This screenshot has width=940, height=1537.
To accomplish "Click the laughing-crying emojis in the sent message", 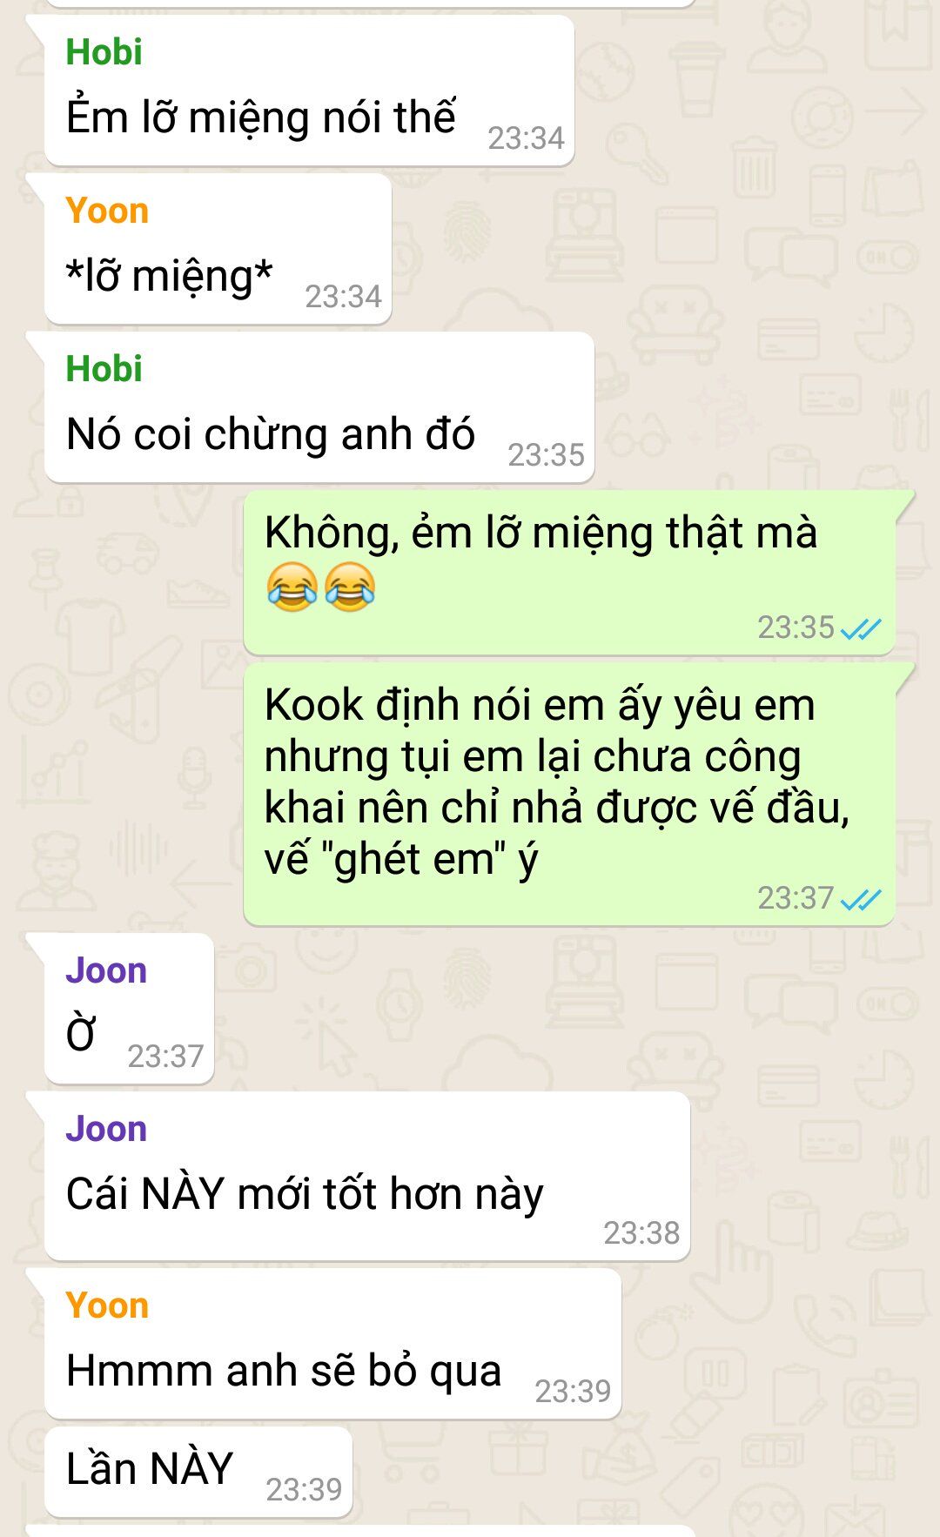I will point(321,587).
